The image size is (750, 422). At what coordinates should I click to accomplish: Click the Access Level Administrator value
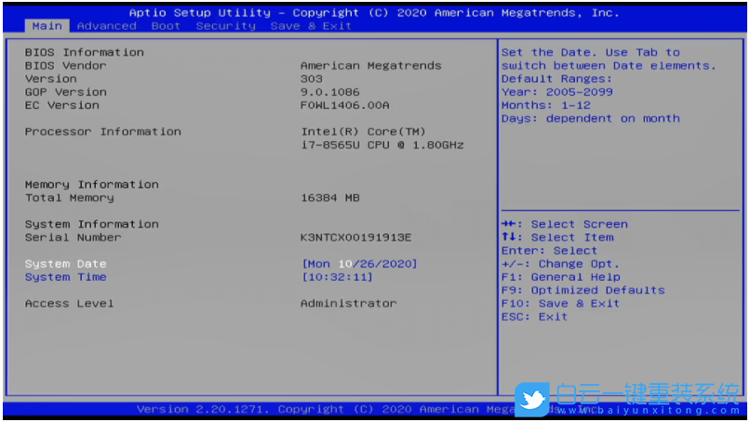coord(348,303)
